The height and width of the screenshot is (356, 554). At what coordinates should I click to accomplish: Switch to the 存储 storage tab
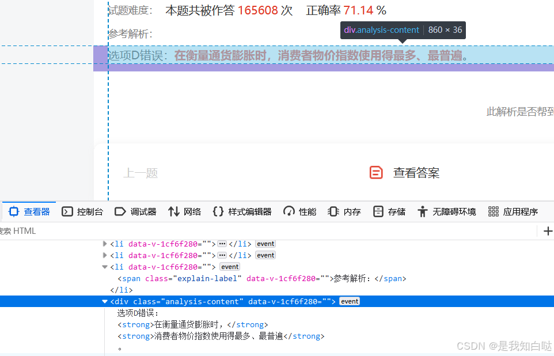pyautogui.click(x=389, y=212)
